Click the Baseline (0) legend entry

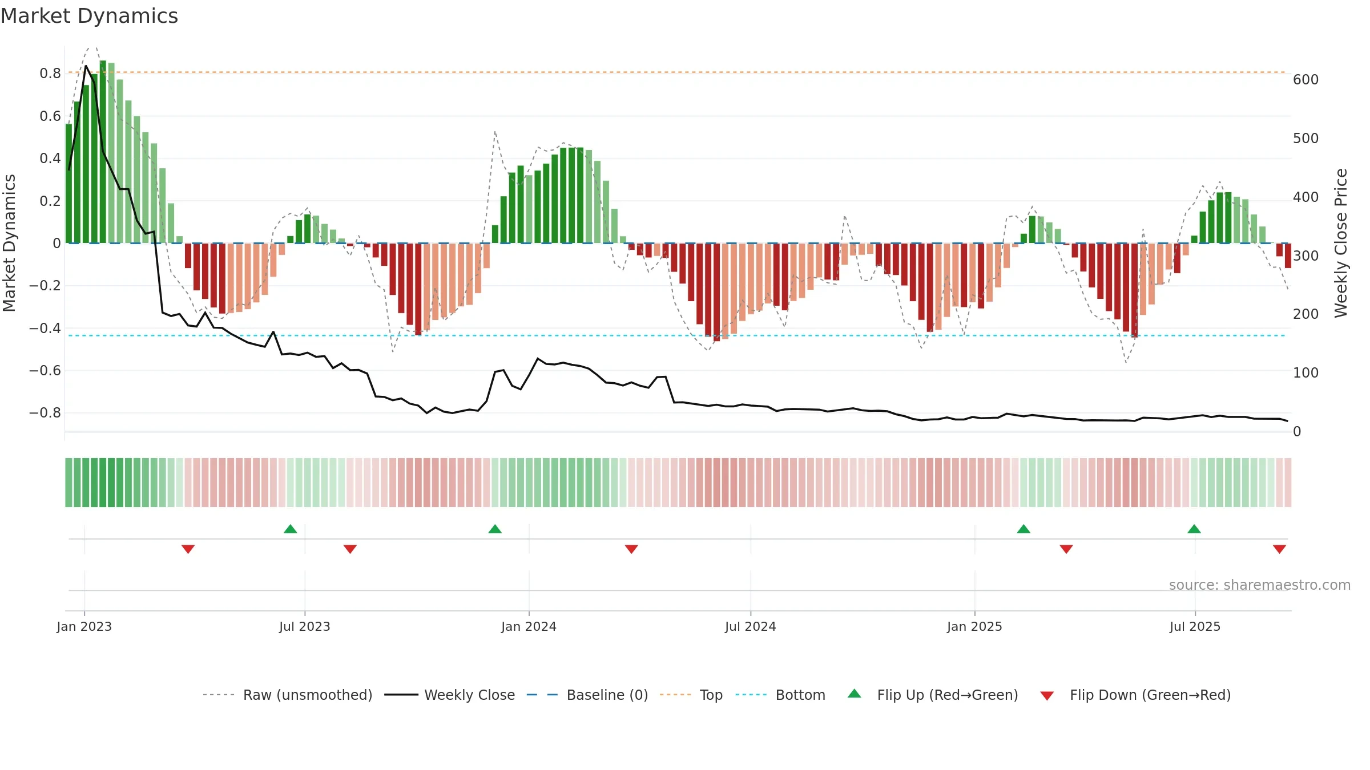point(587,695)
